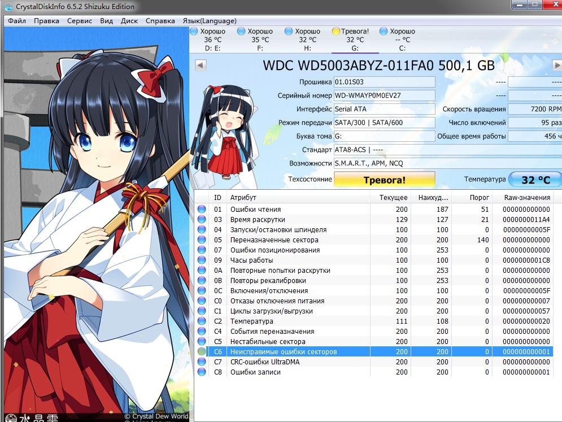Viewport: 562px width, 422px height.
Task: Click status icon for C7 CRC-ошибки UltraDMA
Action: click(x=202, y=362)
